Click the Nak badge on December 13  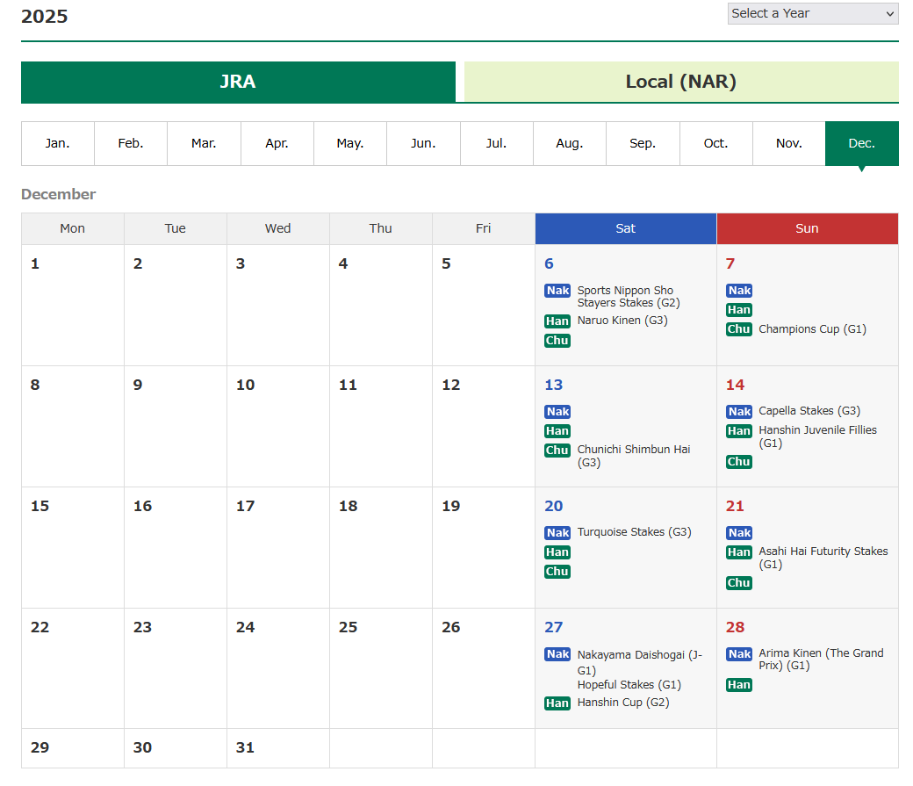click(557, 412)
